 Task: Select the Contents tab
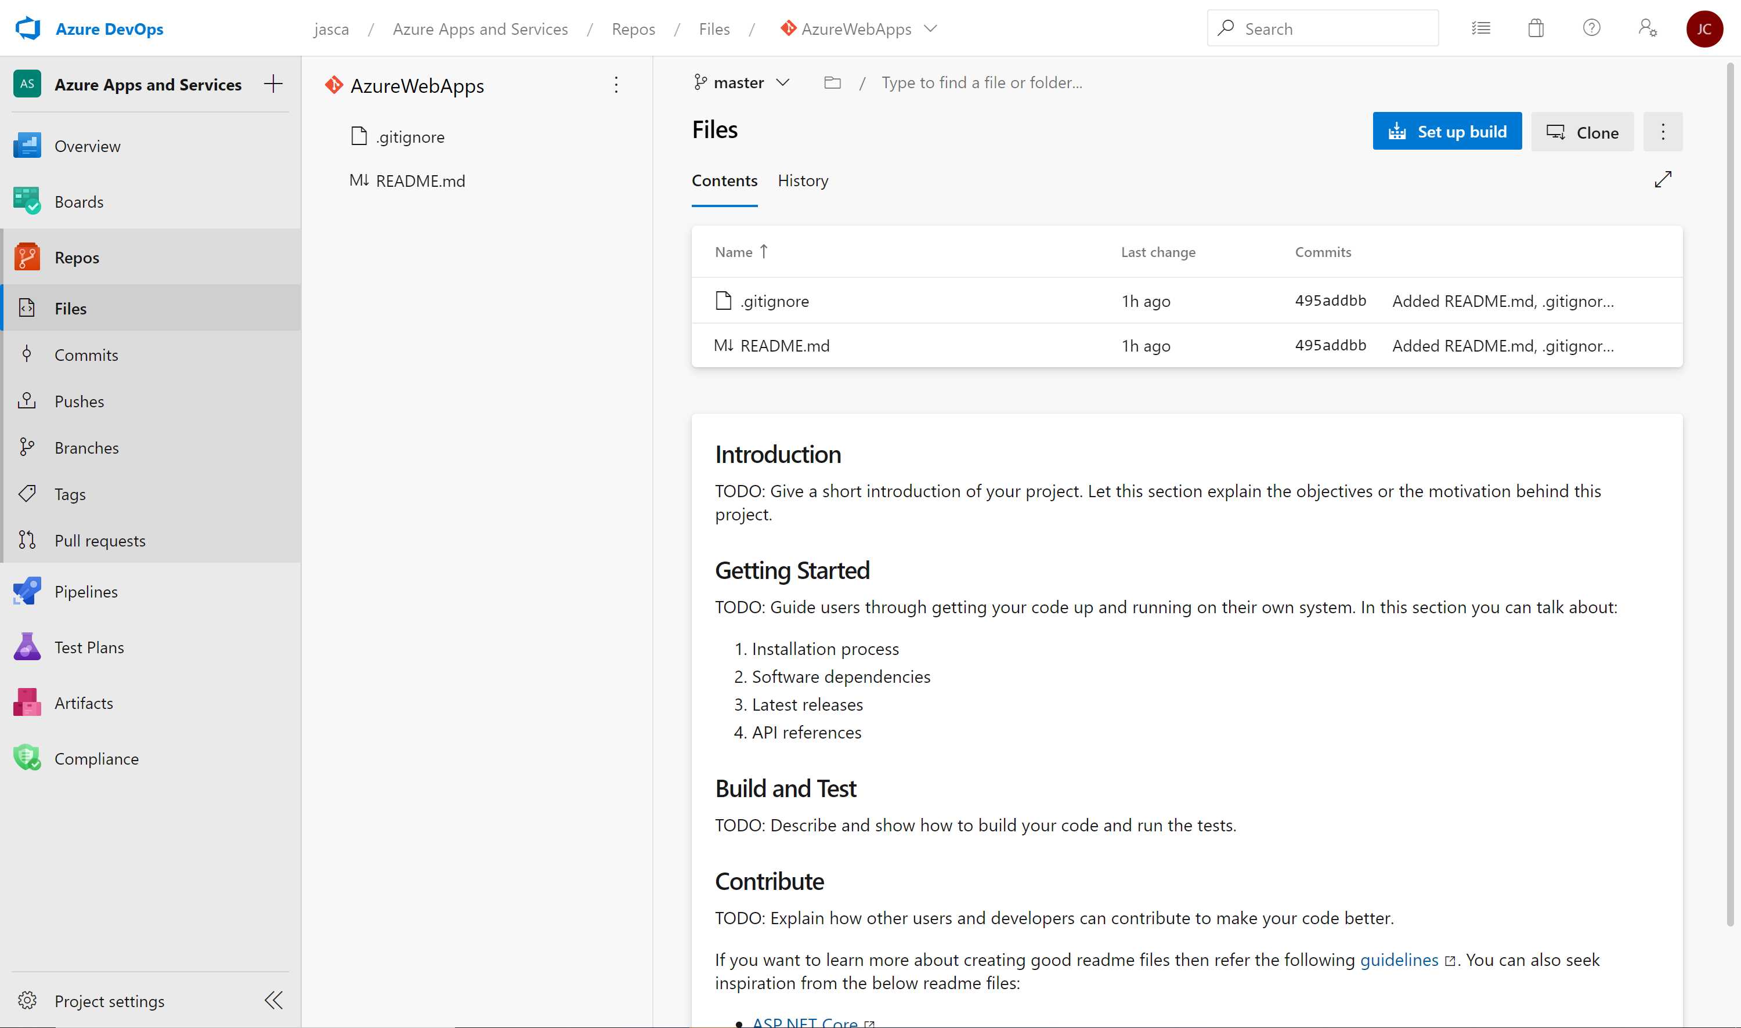pyautogui.click(x=724, y=180)
